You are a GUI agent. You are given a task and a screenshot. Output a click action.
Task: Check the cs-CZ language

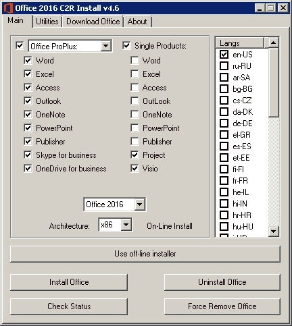(x=224, y=101)
